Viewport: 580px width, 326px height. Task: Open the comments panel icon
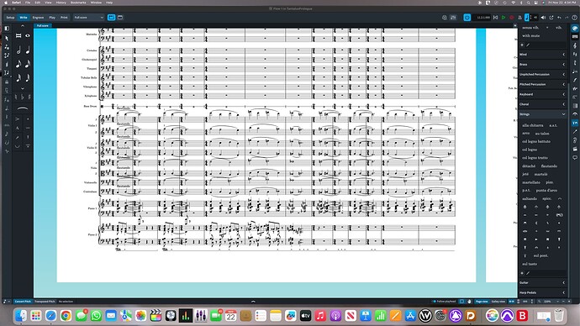[575, 157]
